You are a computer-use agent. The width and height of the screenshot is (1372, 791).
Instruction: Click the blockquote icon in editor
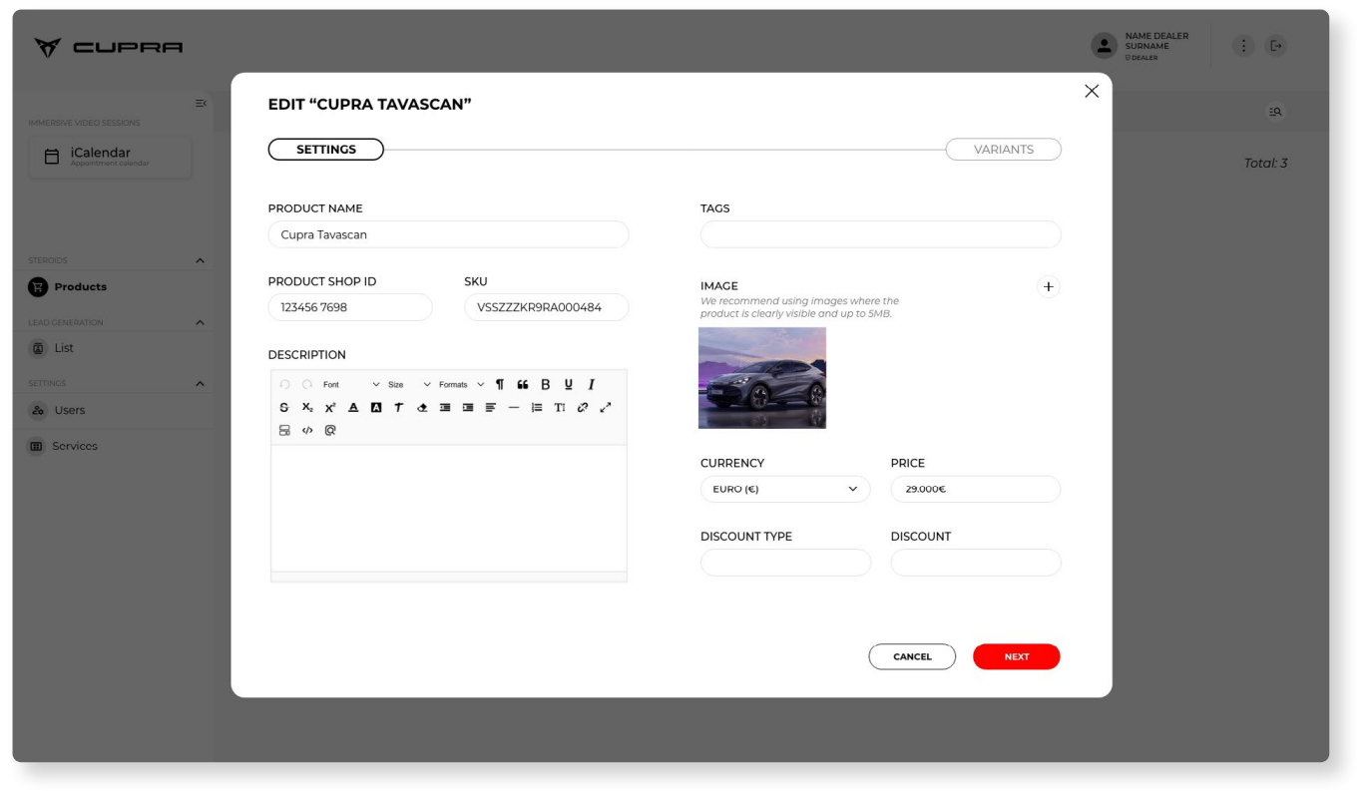(522, 385)
